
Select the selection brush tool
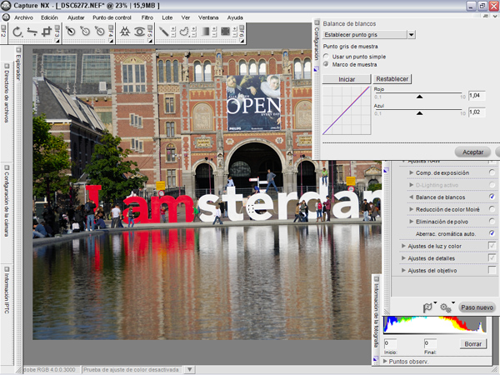(163, 32)
